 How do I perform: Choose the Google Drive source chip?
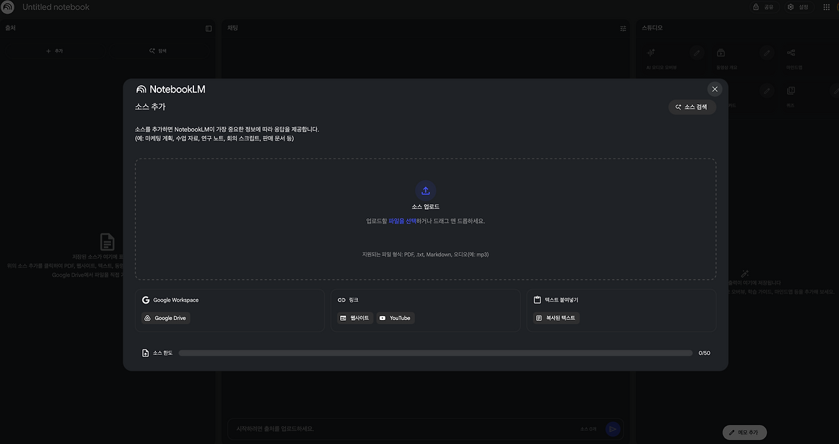click(166, 318)
